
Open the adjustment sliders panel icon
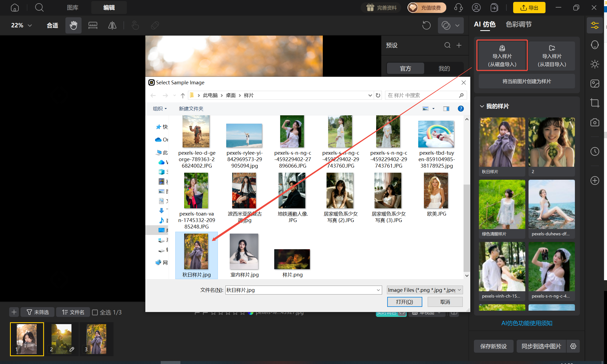tap(595, 26)
